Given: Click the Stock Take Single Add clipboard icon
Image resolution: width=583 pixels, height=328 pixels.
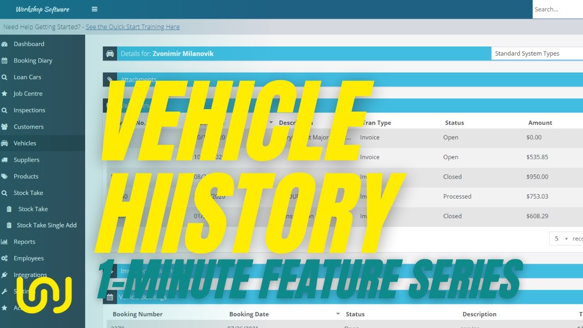Looking at the screenshot, I should [x=8, y=225].
